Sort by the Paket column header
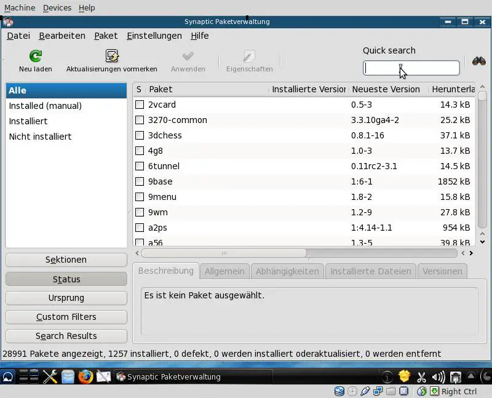 [x=207, y=89]
